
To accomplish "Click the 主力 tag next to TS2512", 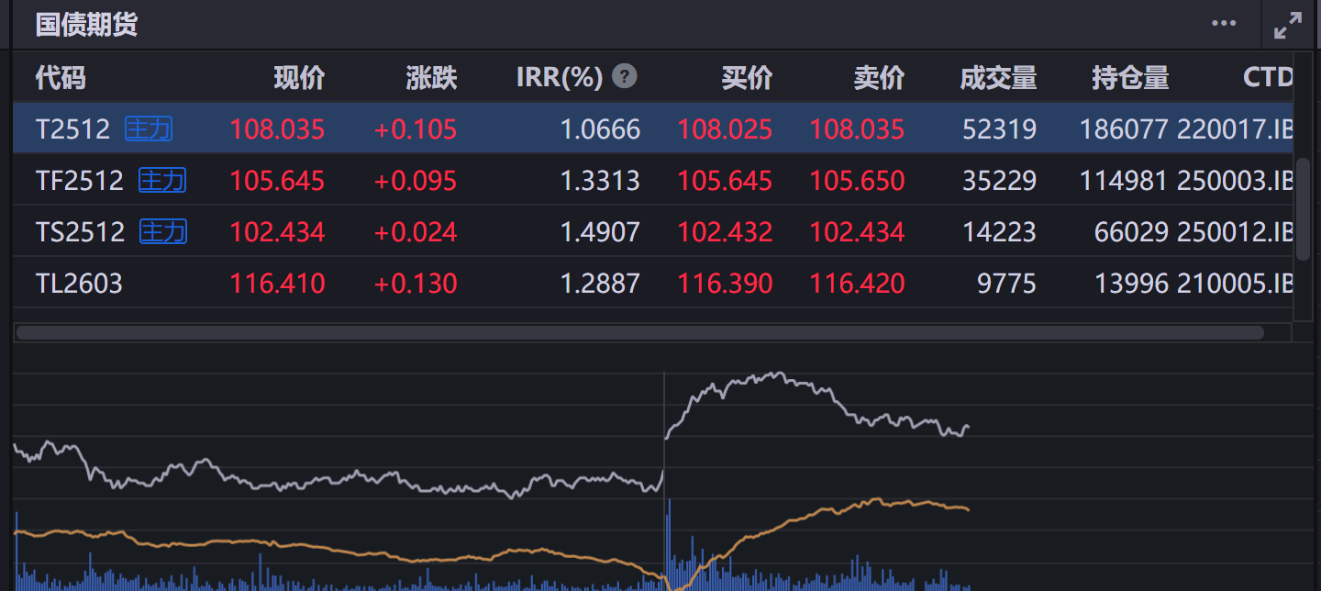I will (163, 231).
